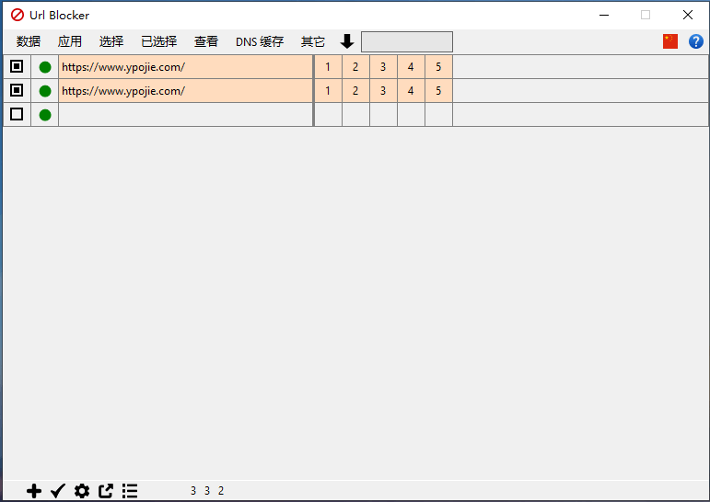Minimize the Url Blocker window

[x=603, y=15]
